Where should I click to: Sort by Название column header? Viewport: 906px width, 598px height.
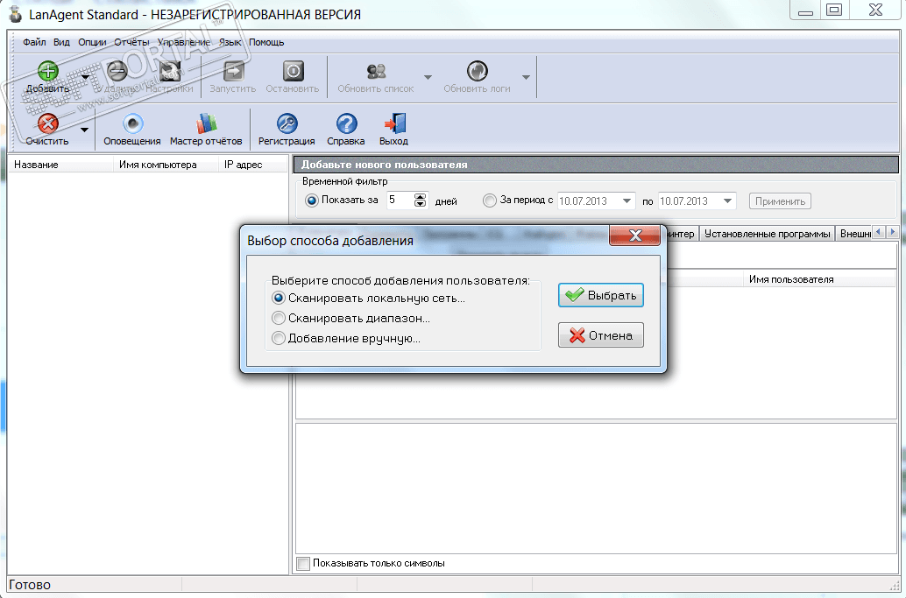pyautogui.click(x=60, y=165)
